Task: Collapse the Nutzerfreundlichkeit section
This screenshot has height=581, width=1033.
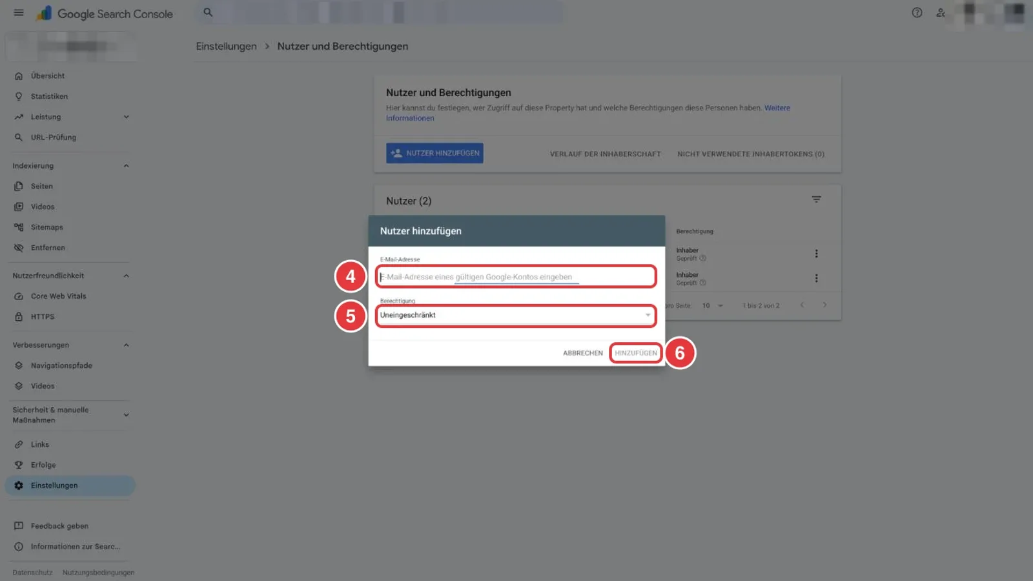Action: (127, 276)
